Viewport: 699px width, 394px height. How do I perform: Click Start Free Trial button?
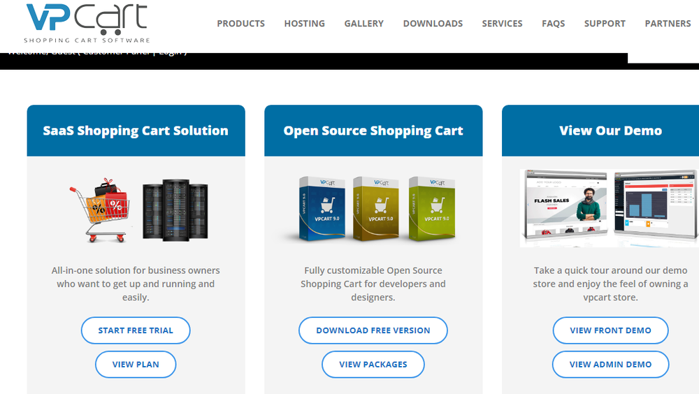click(136, 330)
